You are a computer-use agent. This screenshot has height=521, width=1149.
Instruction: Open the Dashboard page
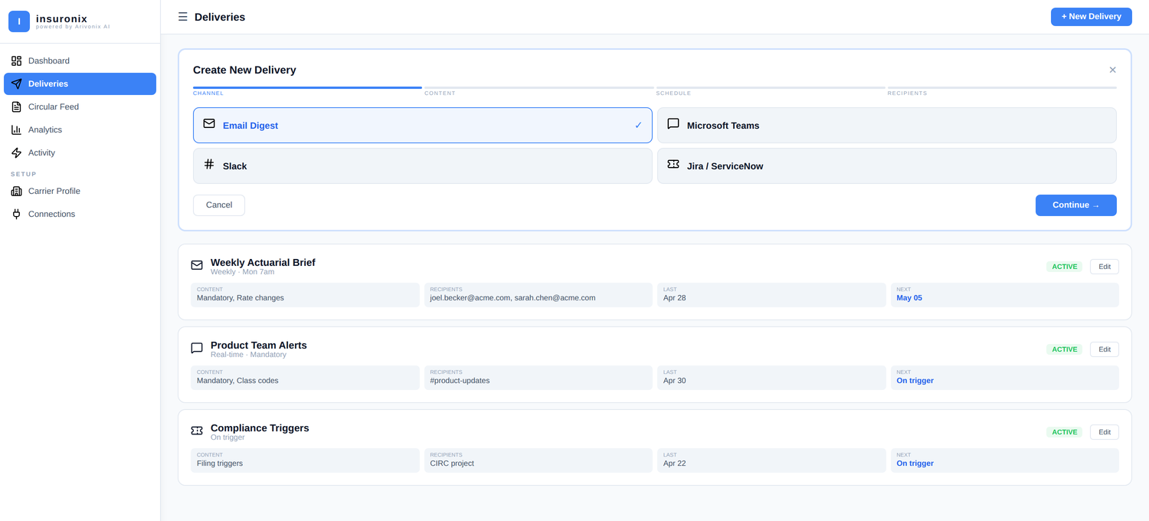click(x=80, y=61)
